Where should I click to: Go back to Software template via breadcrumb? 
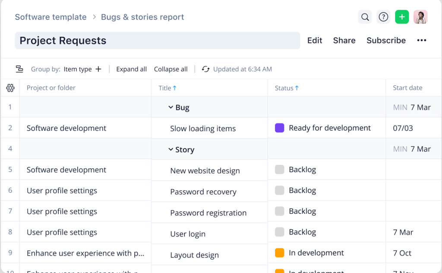tap(51, 17)
